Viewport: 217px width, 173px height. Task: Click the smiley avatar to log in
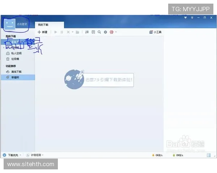coord(10,24)
